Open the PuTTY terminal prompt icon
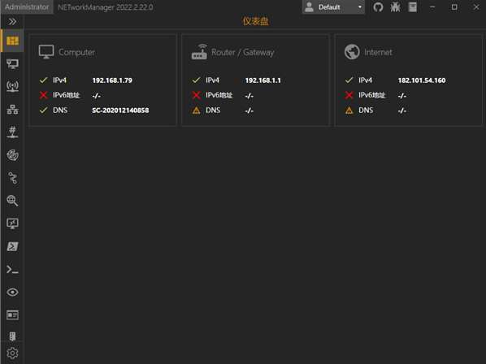The width and height of the screenshot is (486, 364). [12, 270]
